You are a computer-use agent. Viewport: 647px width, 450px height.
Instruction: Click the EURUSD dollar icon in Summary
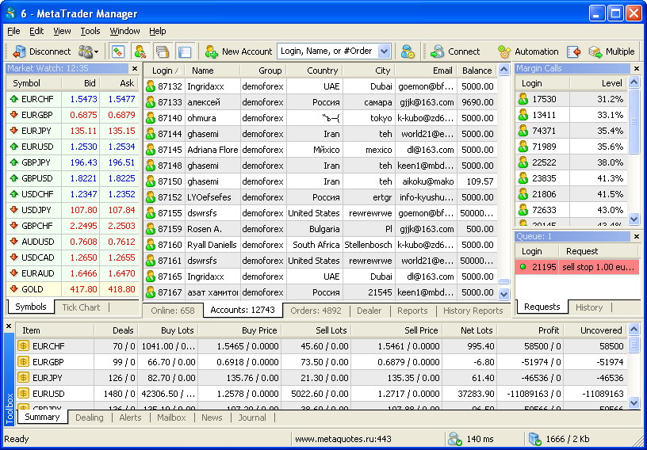click(x=24, y=394)
